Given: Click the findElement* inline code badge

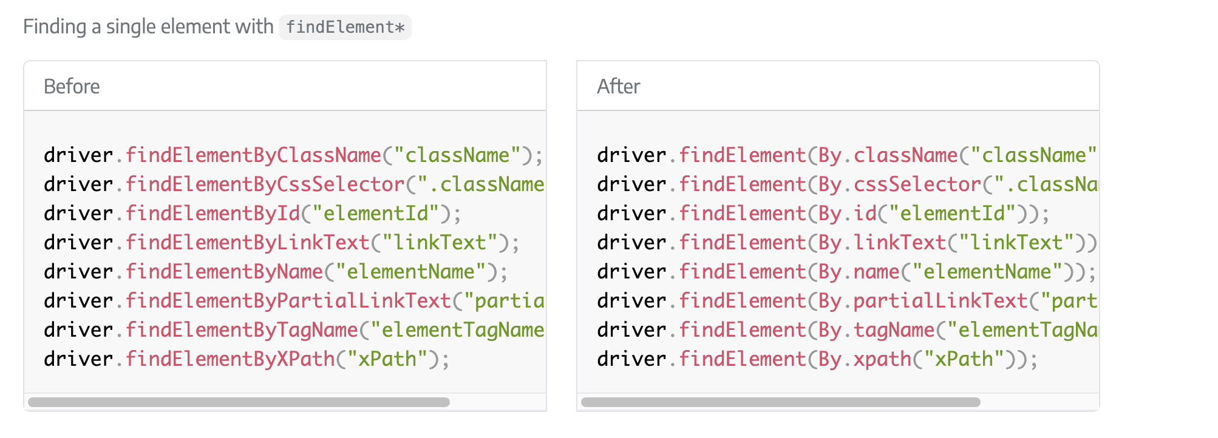Looking at the screenshot, I should pos(345,27).
